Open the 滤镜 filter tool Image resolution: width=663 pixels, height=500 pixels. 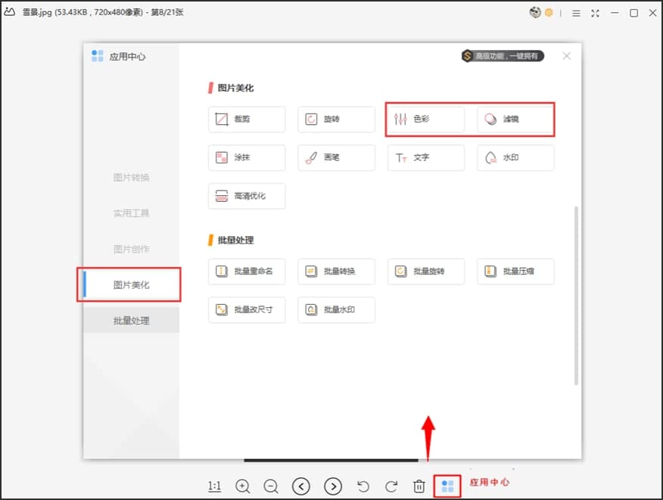[515, 120]
